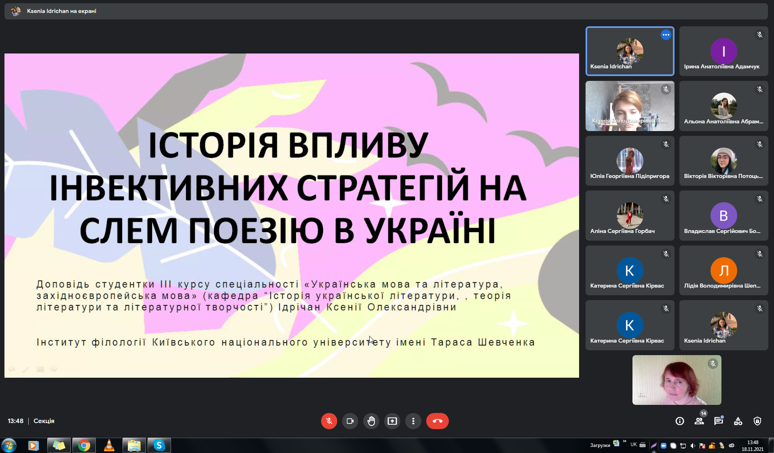Viewport: 774px width, 453px height.
Task: Click the shared presentation slide
Action: point(291,215)
